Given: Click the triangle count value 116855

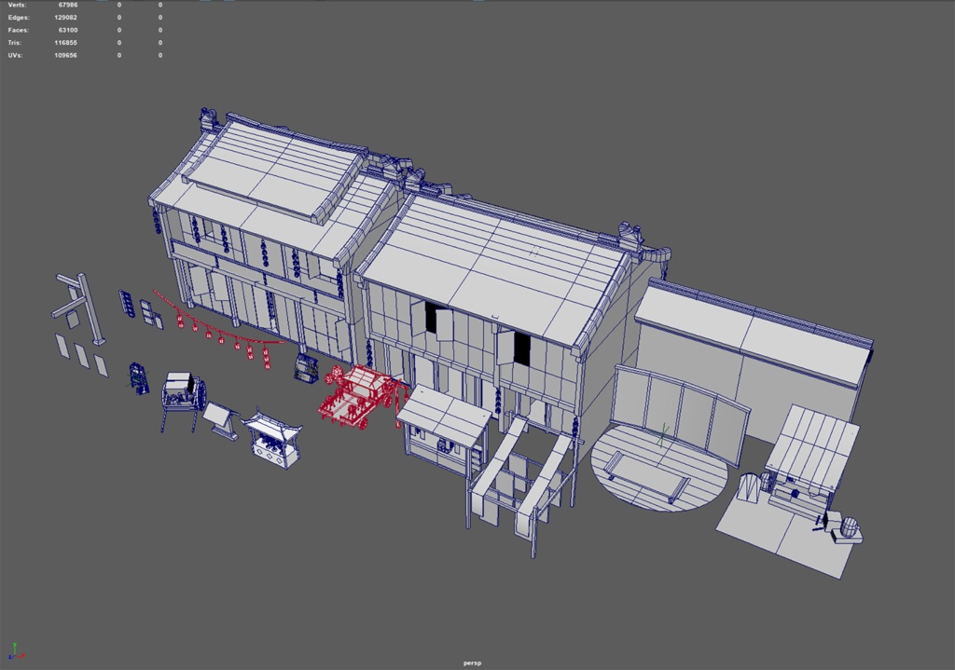Looking at the screenshot, I should click(66, 43).
